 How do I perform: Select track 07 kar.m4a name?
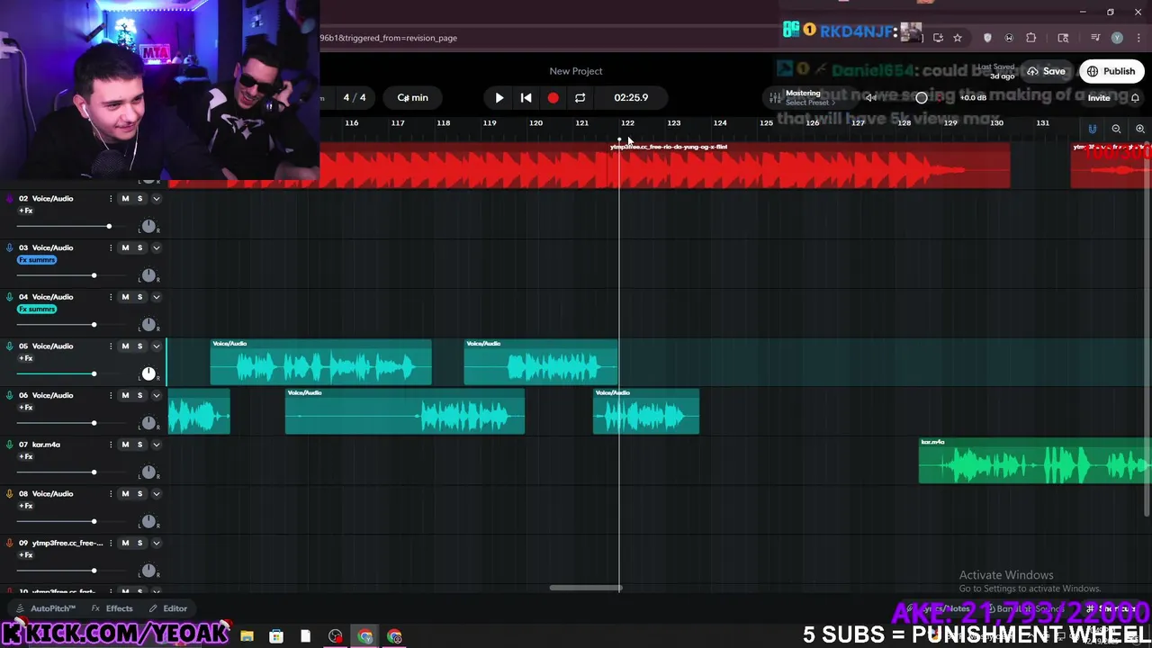tap(46, 445)
